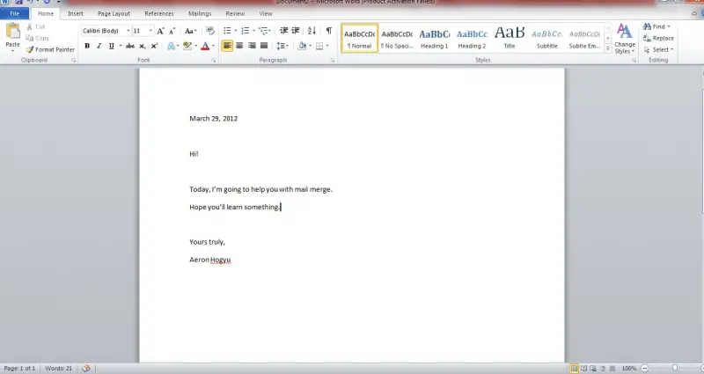
Task: Click the multilevel list icon
Action: pos(263,31)
